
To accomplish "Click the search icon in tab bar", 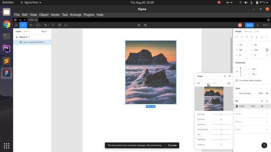I will pyautogui.click(x=20, y=20).
